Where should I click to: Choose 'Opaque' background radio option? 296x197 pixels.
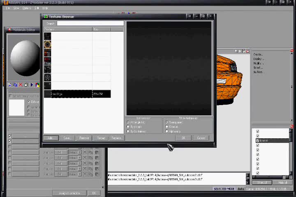[x=166, y=126]
